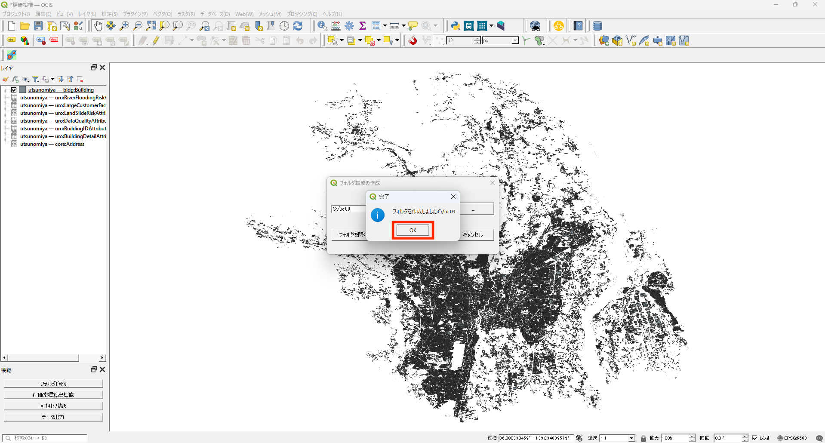The height and width of the screenshot is (443, 825).
Task: Open the プラグイン(P) menu
Action: tap(135, 14)
